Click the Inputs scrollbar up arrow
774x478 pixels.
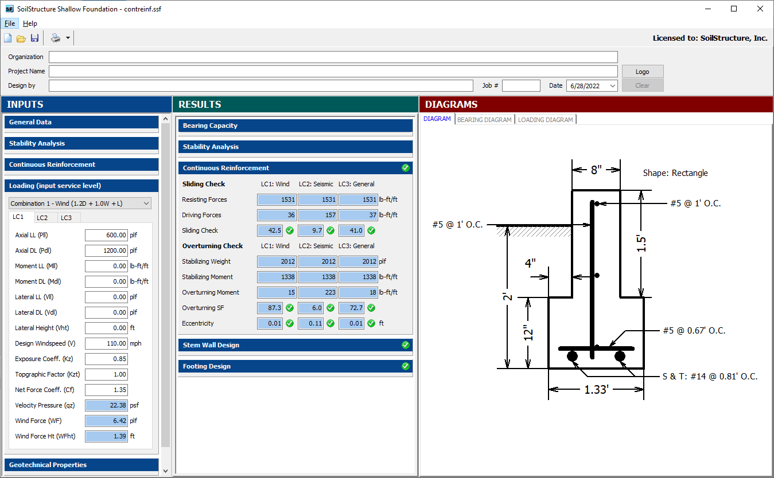coord(166,119)
